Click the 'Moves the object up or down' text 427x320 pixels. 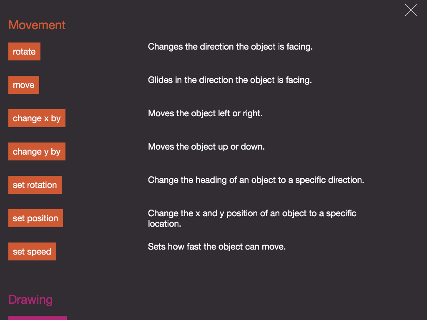206,147
